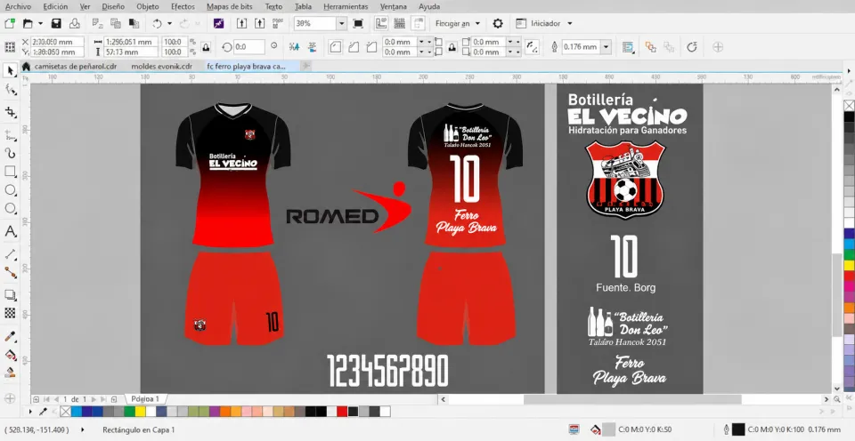Open the Options gear icon
This screenshot has width=855, height=441.
click(497, 23)
